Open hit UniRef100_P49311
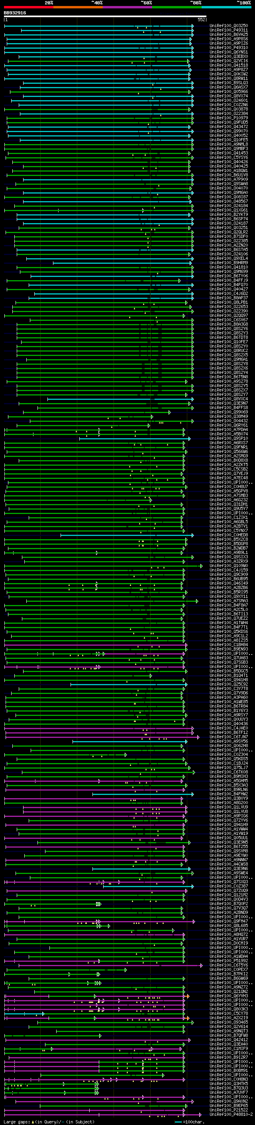Screen dimensions: 255x1125 [x=229, y=30]
